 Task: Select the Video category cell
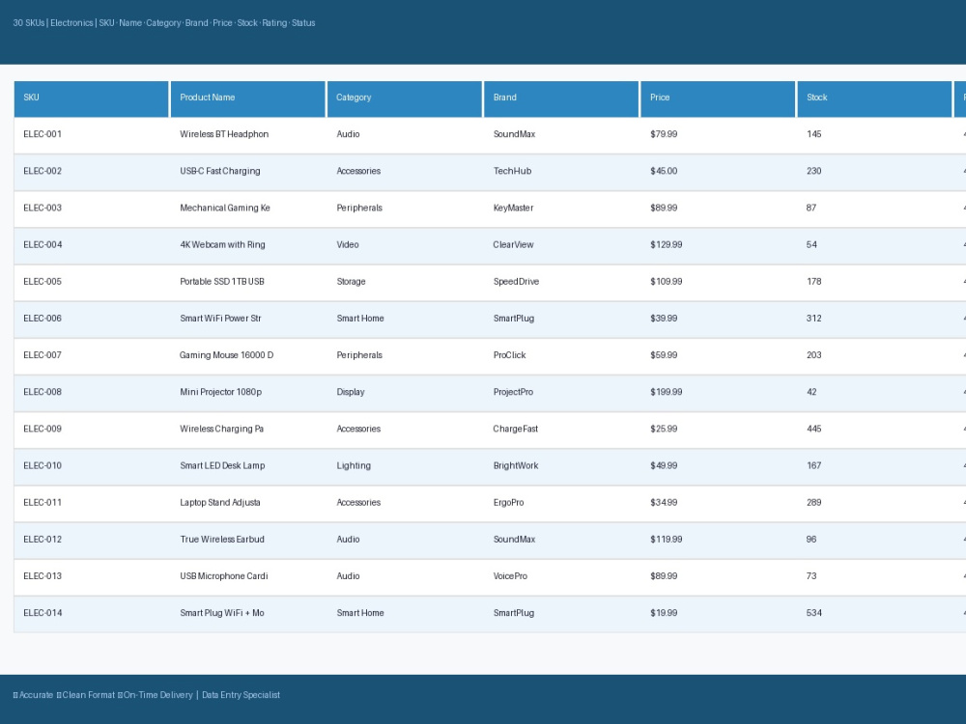(x=404, y=246)
